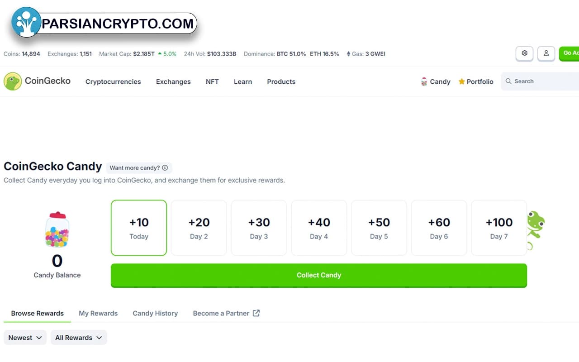This screenshot has height=362, width=579.
Task: Open the user account profile icon
Action: point(546,53)
